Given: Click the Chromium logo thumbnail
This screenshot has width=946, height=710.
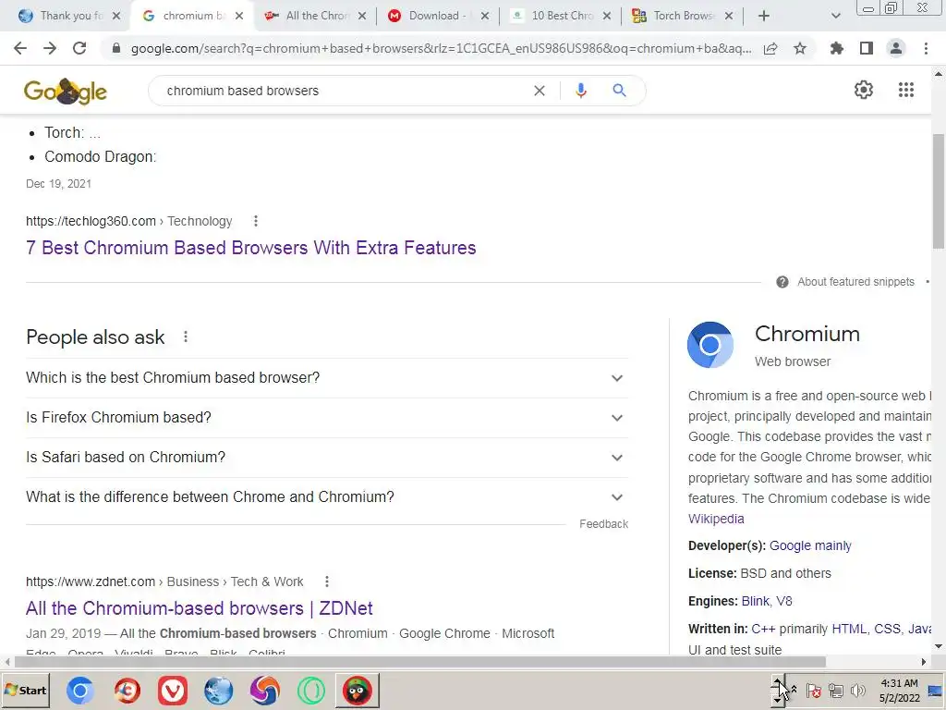Looking at the screenshot, I should click(710, 345).
